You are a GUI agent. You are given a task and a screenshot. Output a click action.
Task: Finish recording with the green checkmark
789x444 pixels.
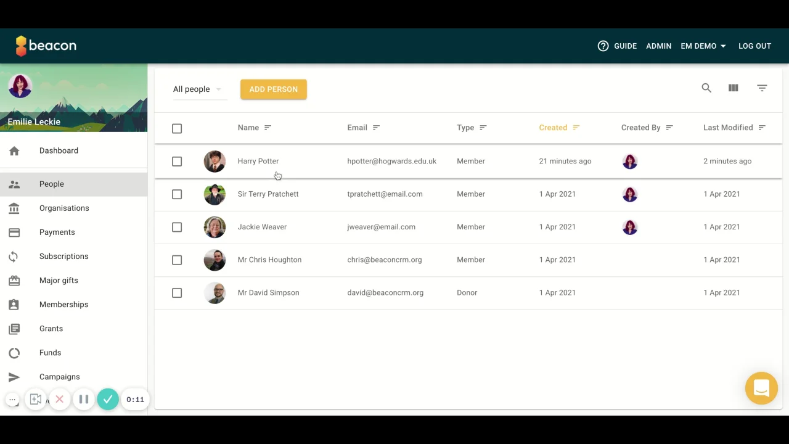point(108,400)
